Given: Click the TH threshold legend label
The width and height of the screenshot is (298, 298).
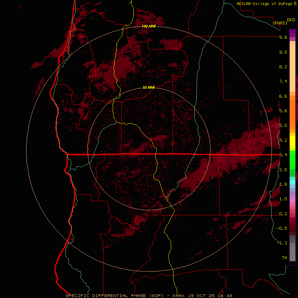Looking at the screenshot, I should pyautogui.click(x=284, y=258).
